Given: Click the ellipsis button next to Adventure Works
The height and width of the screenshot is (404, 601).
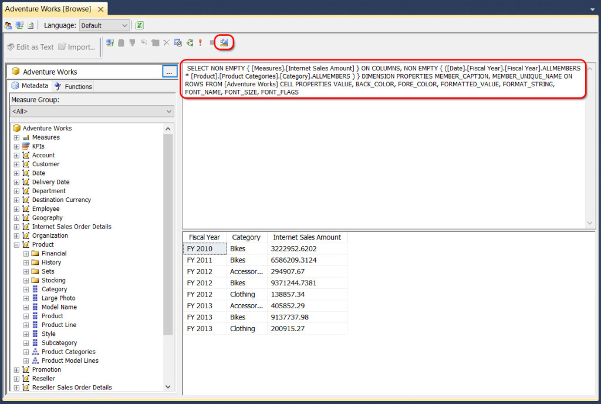Looking at the screenshot, I should pyautogui.click(x=169, y=71).
